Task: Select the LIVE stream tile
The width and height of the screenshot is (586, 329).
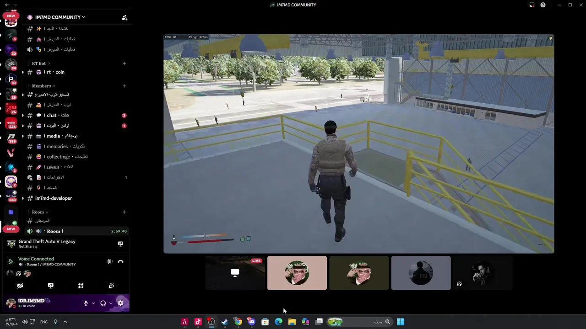Action: click(x=235, y=273)
